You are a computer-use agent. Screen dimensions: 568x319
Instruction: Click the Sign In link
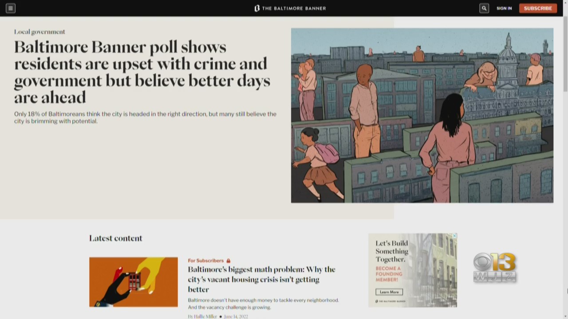pos(504,8)
